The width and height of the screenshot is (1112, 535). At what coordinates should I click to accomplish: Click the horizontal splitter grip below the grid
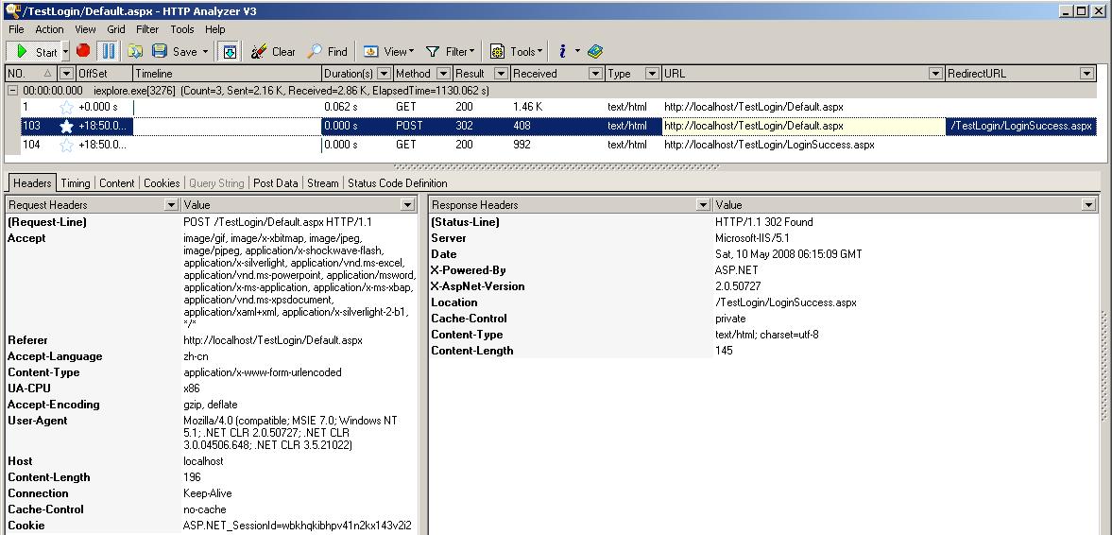coord(556,167)
